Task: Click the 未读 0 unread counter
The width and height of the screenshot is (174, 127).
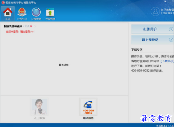Action: (x=28, y=26)
